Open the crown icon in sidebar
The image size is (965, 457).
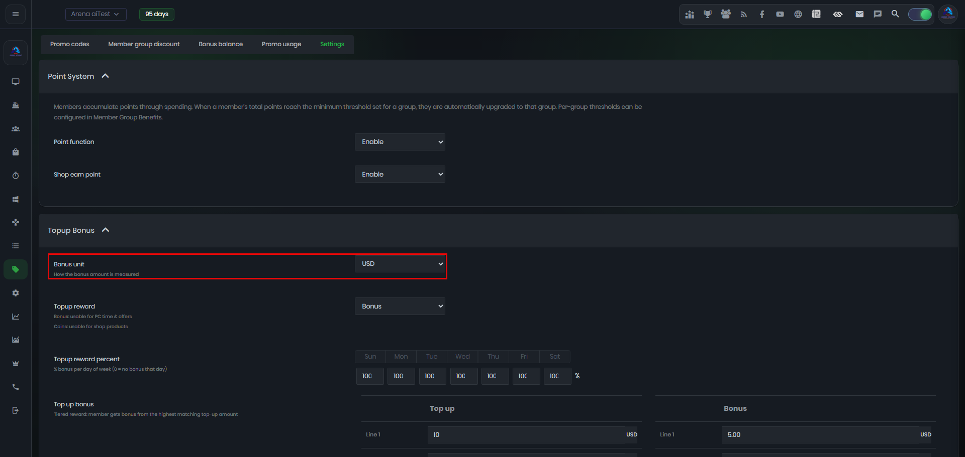(x=16, y=363)
